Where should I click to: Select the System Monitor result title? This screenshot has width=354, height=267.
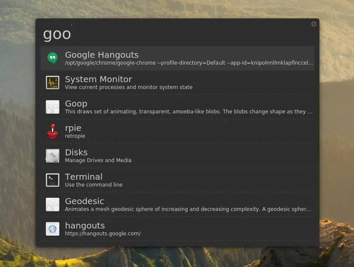pyautogui.click(x=98, y=79)
